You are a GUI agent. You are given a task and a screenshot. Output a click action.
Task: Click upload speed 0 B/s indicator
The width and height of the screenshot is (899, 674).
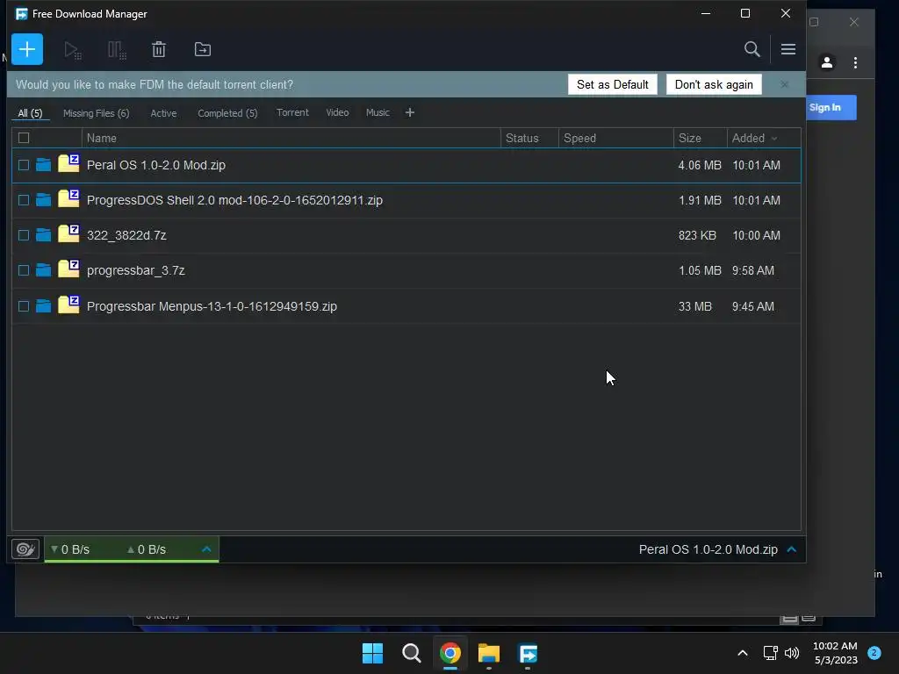(147, 549)
